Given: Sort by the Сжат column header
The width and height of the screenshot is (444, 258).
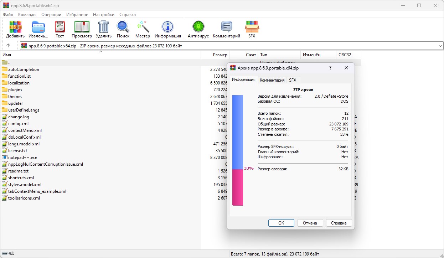Looking at the screenshot, I should coord(244,55).
